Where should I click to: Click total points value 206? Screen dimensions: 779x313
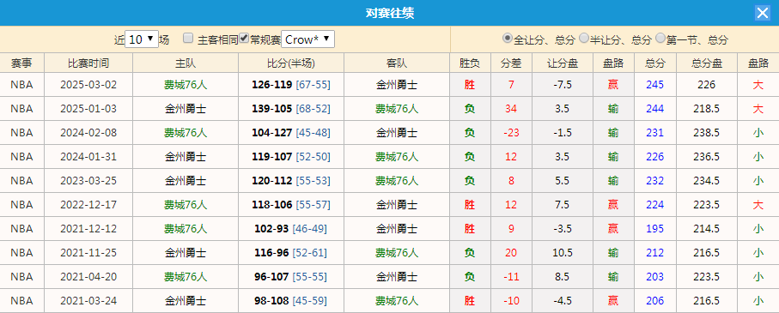tap(654, 301)
